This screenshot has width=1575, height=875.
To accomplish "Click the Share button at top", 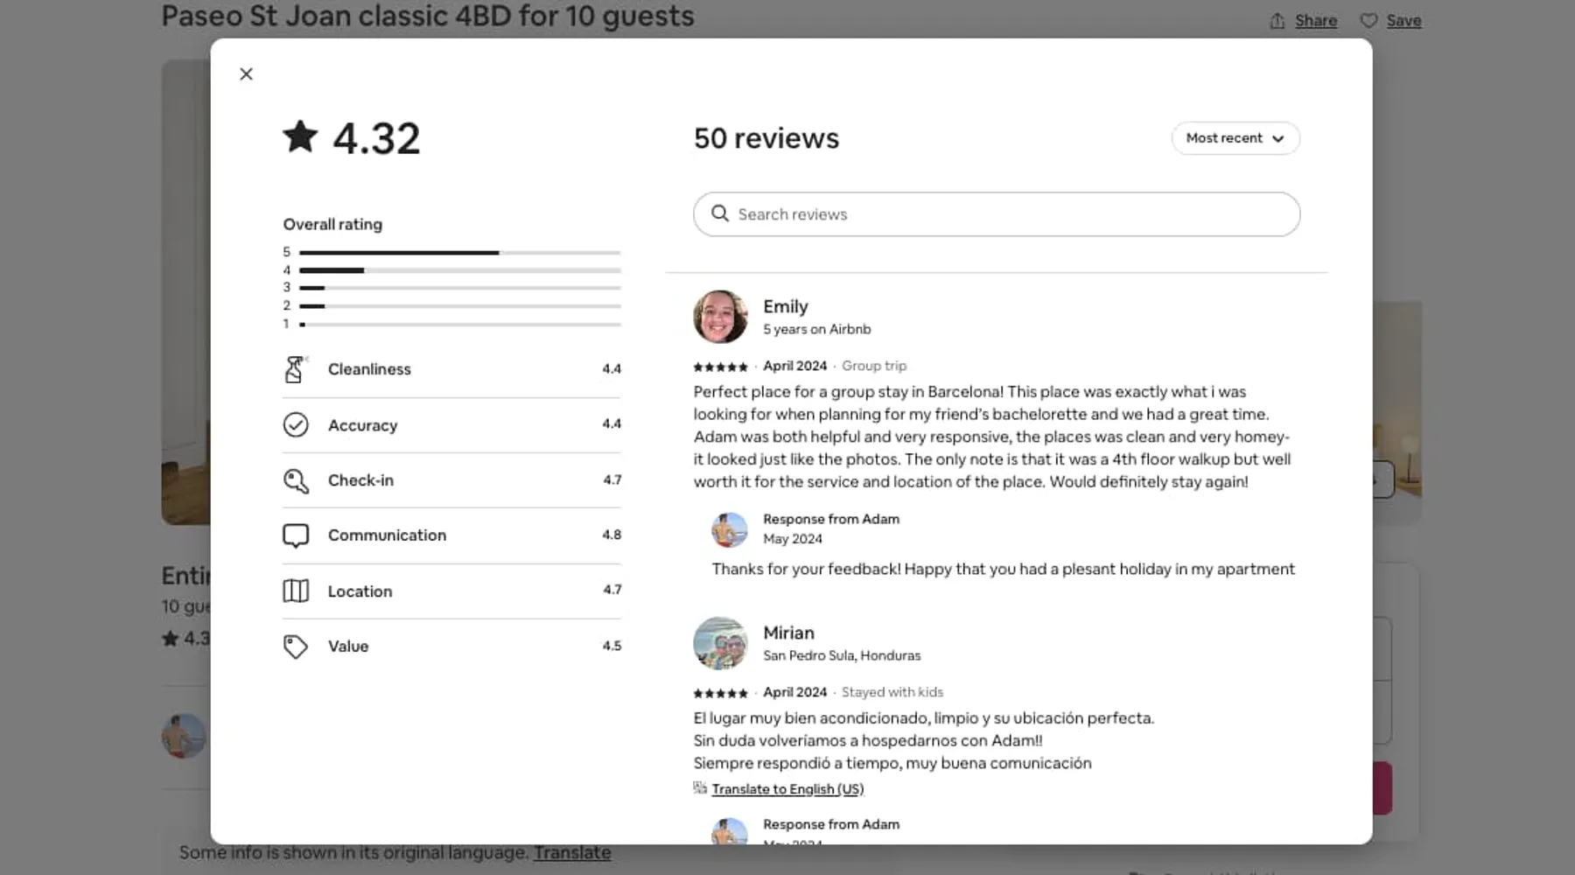I will tap(1304, 21).
